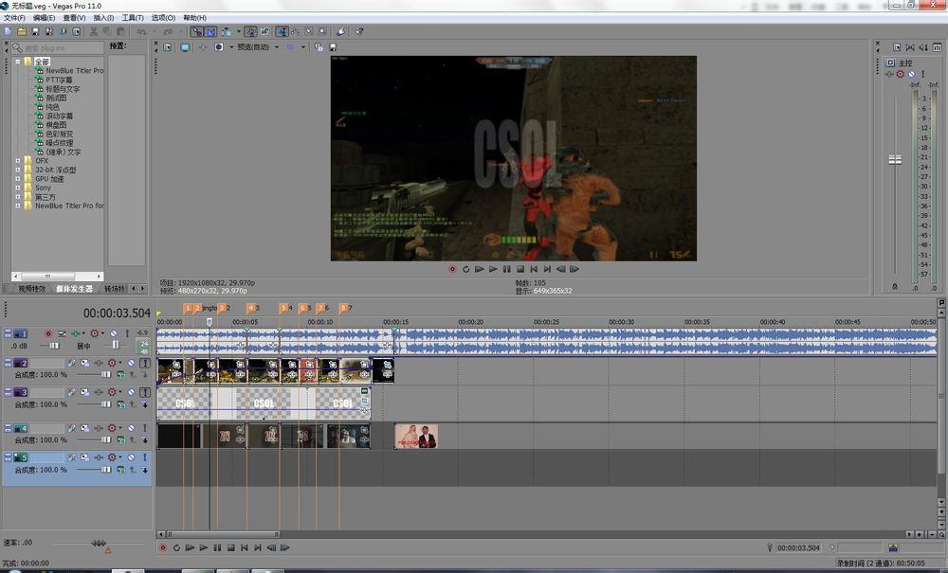Toggle Lock Envelopes to Events button
The height and width of the screenshot is (573, 948).
tap(250, 31)
